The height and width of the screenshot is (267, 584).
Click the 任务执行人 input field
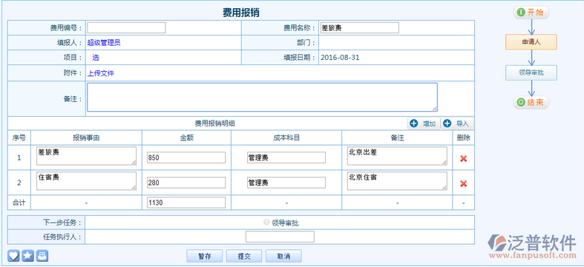click(280, 237)
